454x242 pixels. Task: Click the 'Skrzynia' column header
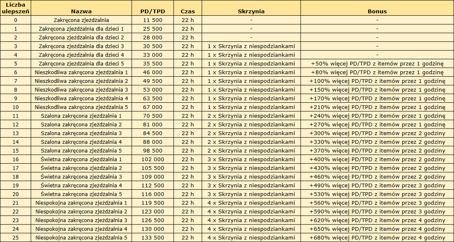coord(251,11)
